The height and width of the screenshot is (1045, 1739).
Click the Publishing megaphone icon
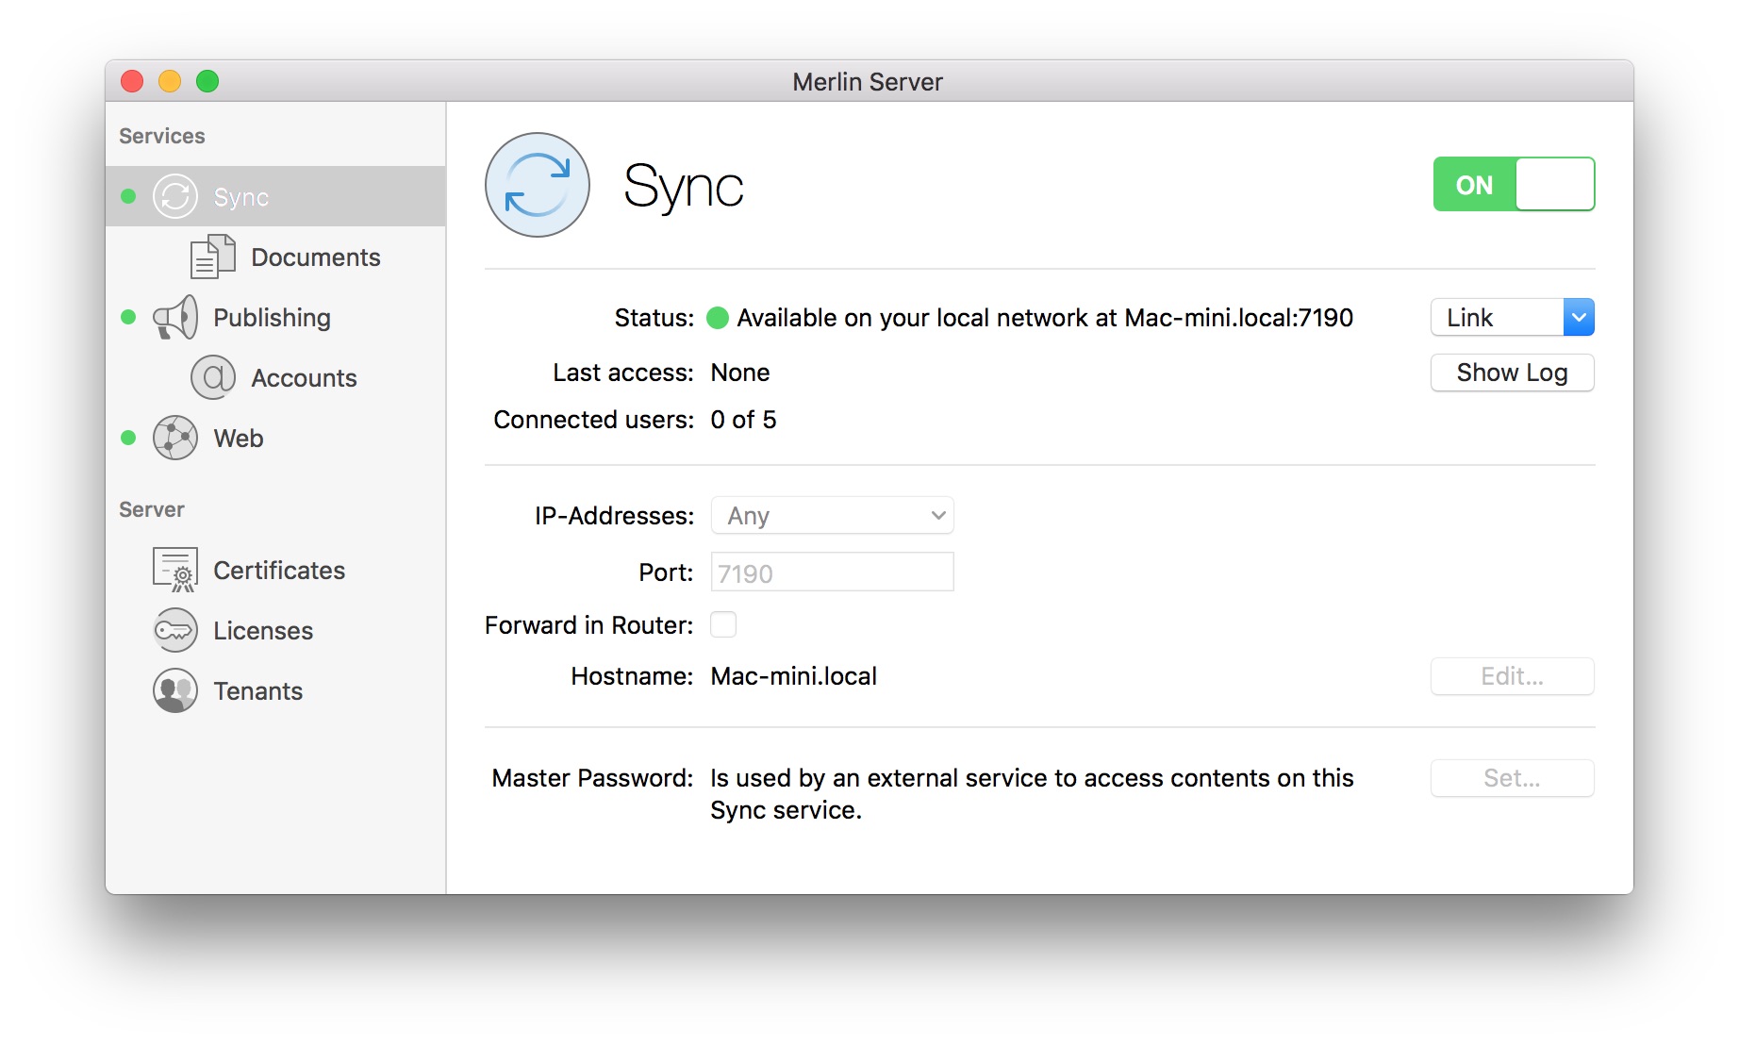point(175,317)
